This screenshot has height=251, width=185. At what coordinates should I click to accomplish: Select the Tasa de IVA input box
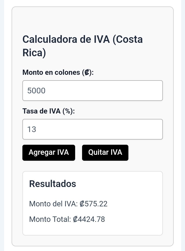(x=93, y=129)
